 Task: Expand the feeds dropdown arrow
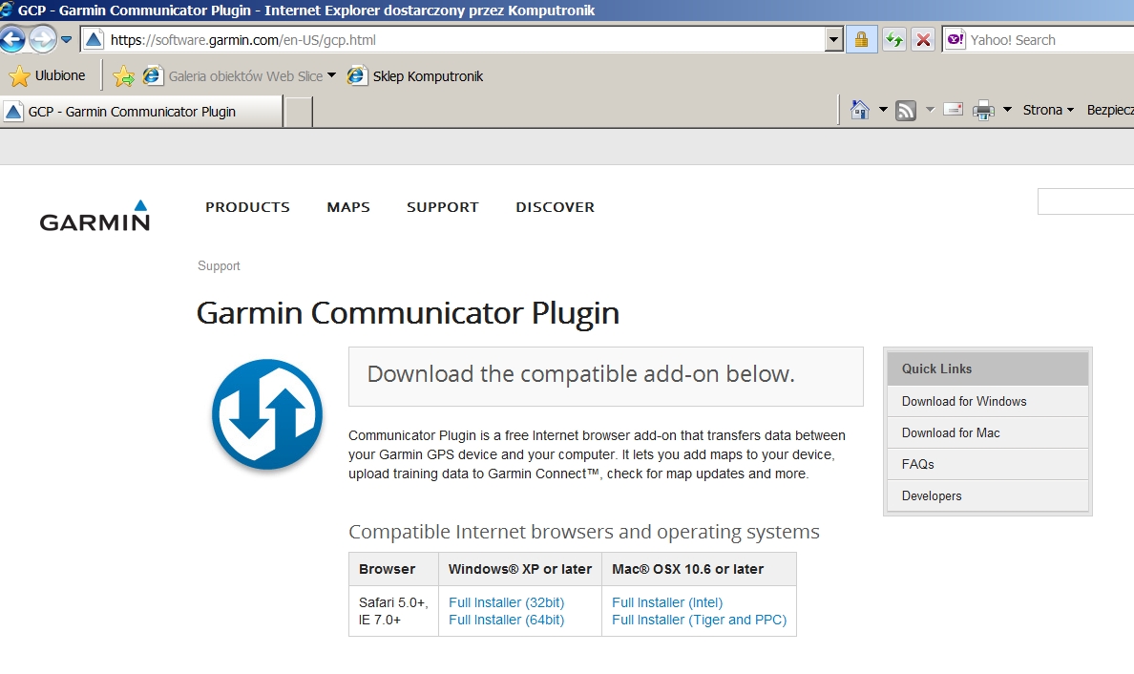tap(930, 110)
